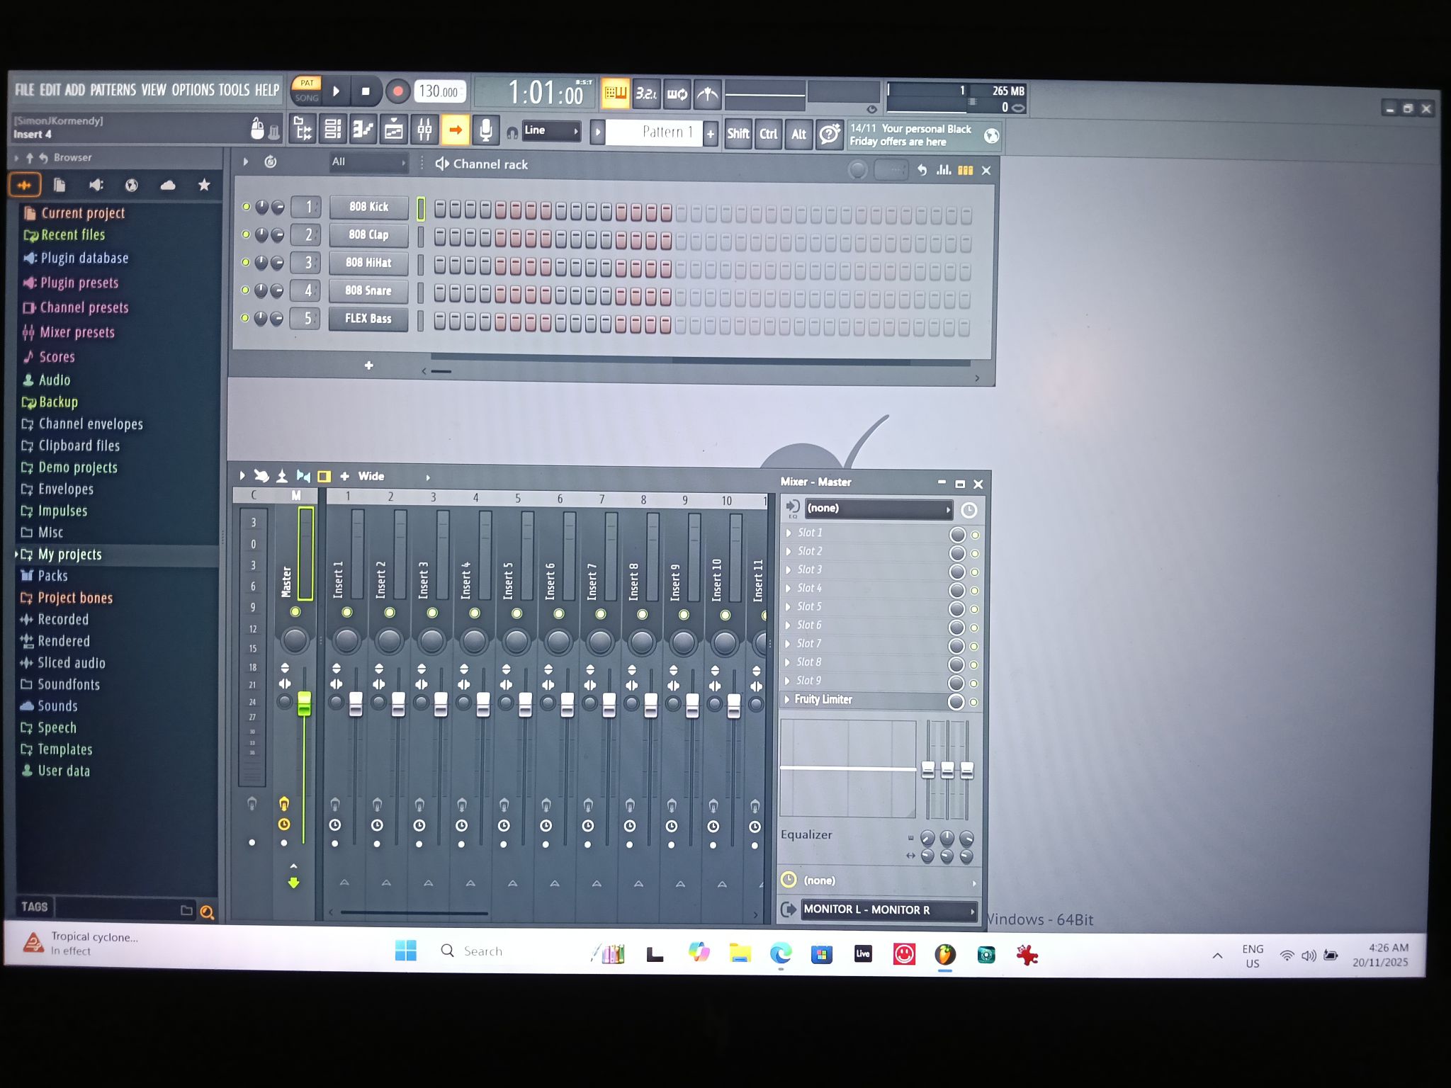Open the Channel rack options menu arrow
This screenshot has width=1451, height=1088.
coord(245,161)
